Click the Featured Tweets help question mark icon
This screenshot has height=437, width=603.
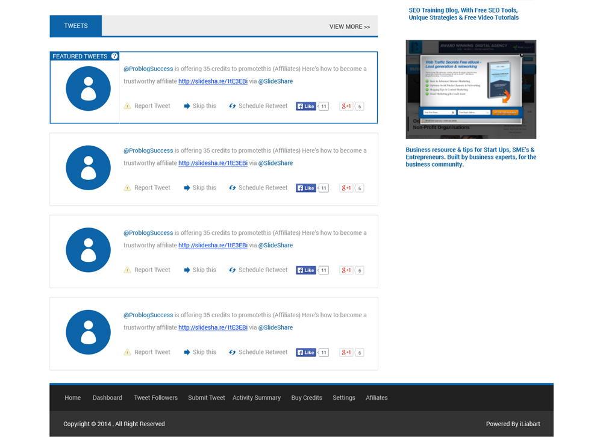(114, 56)
